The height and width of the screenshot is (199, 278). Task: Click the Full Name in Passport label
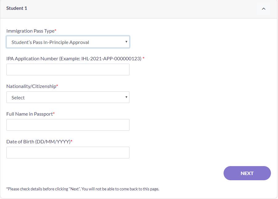[30, 114]
